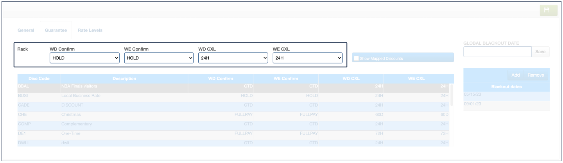The image size is (563, 163).
Task: Click the save disk icon
Action: [x=548, y=11]
